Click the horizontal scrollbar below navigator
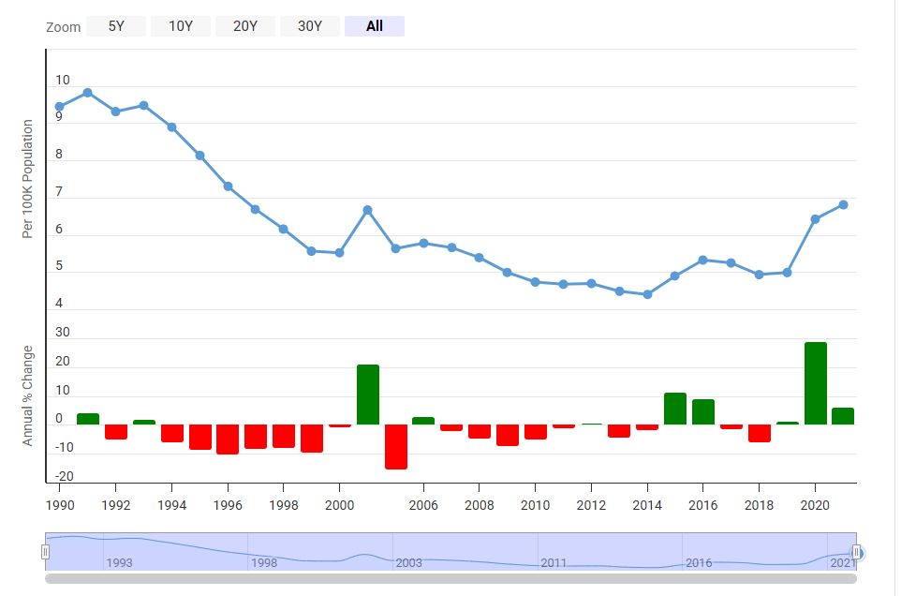 coord(450,579)
